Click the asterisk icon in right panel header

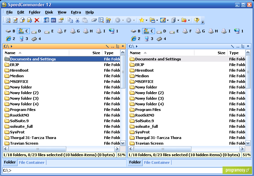point(248,47)
